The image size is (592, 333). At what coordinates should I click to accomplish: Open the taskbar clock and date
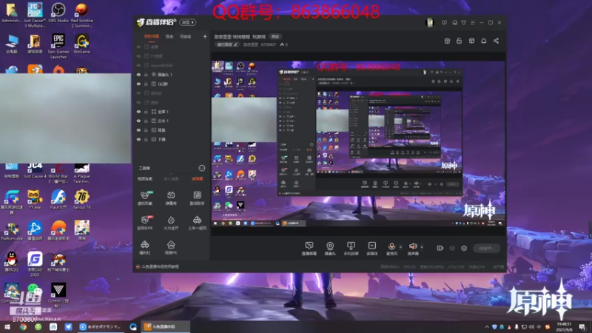pos(564,327)
